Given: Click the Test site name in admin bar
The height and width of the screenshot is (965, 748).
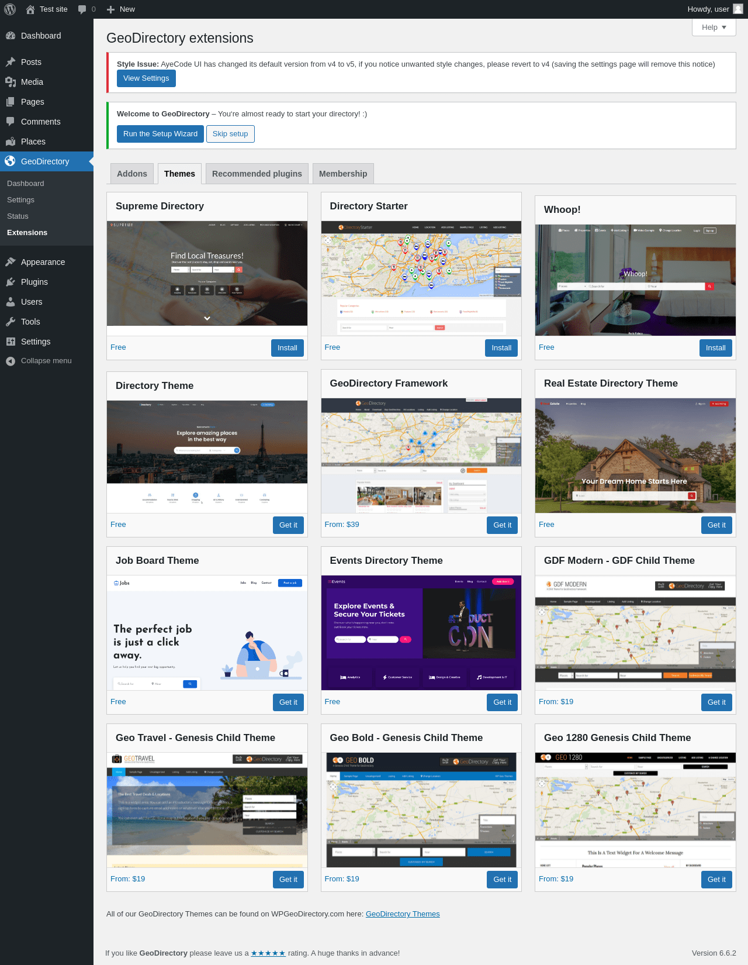Looking at the screenshot, I should [x=54, y=9].
